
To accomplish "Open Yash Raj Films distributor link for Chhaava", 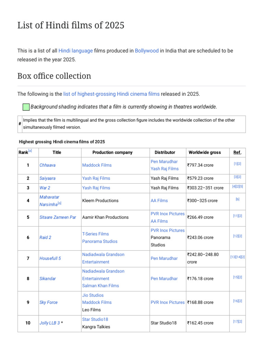I will (165, 169).
